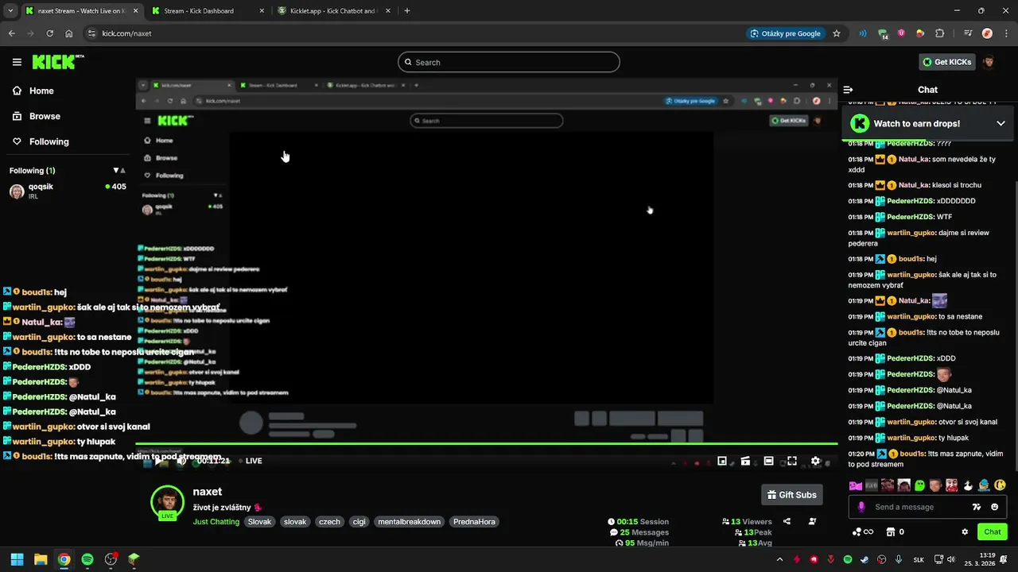Open the channel points infinity icon

[863, 532]
